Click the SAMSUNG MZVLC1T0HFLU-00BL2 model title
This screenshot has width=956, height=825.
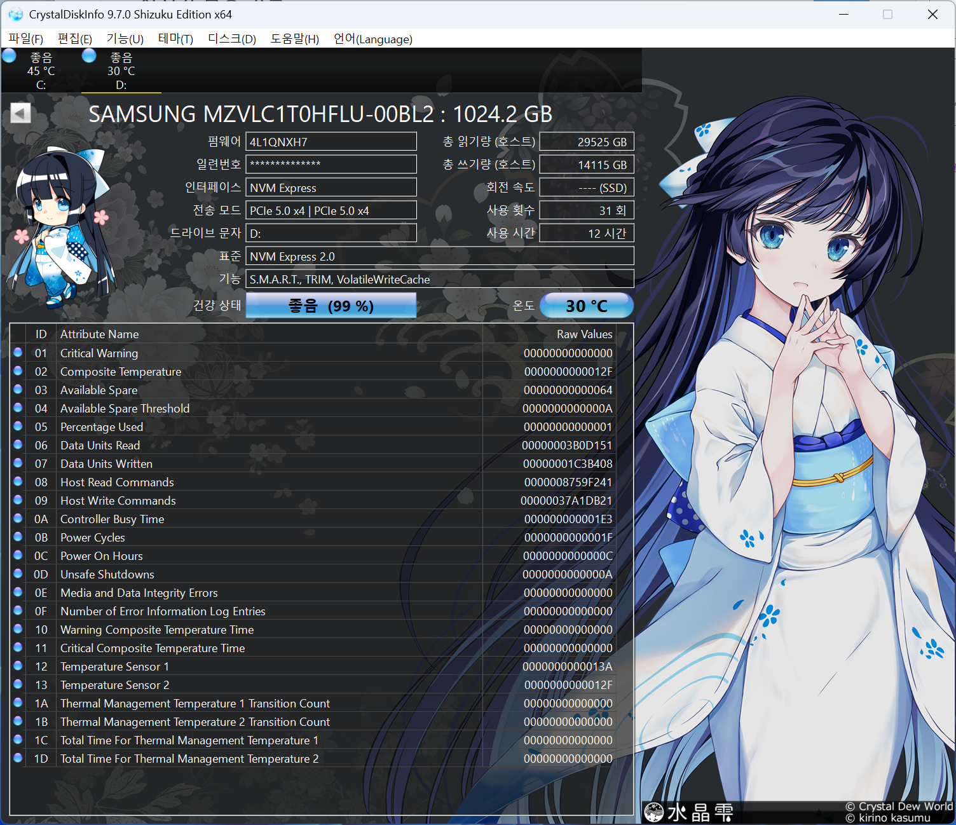click(x=320, y=114)
